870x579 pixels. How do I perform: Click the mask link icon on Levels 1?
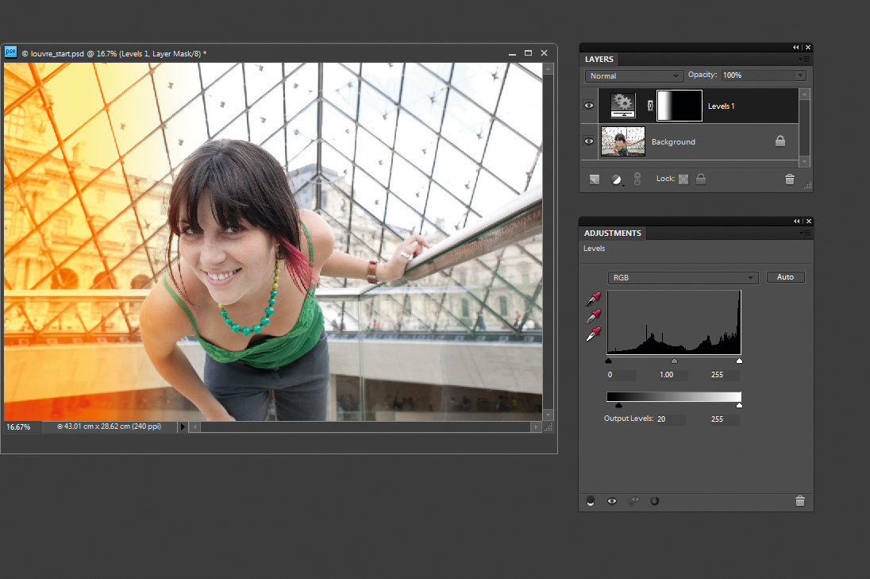(x=650, y=106)
